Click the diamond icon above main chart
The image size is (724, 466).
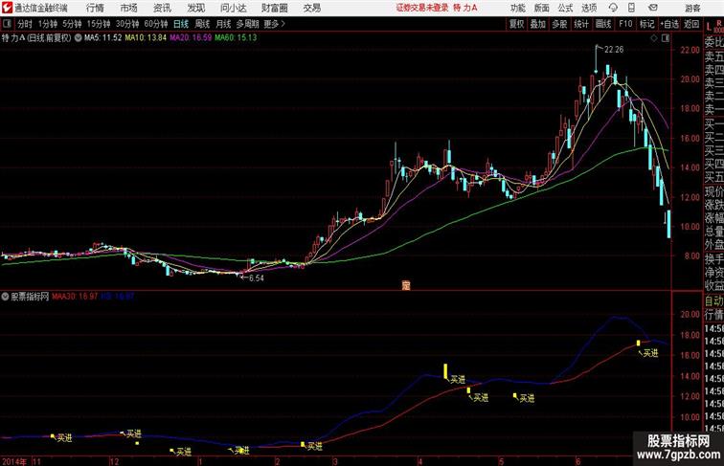coord(654,38)
